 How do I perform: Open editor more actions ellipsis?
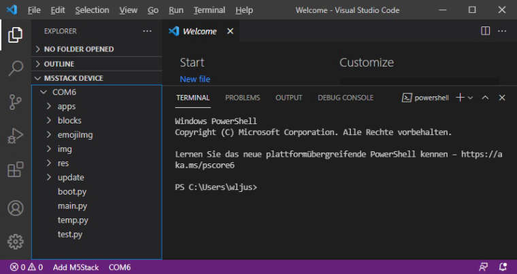[502, 31]
